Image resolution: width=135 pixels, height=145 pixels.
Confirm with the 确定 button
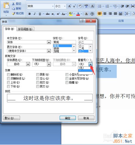coord(68,118)
